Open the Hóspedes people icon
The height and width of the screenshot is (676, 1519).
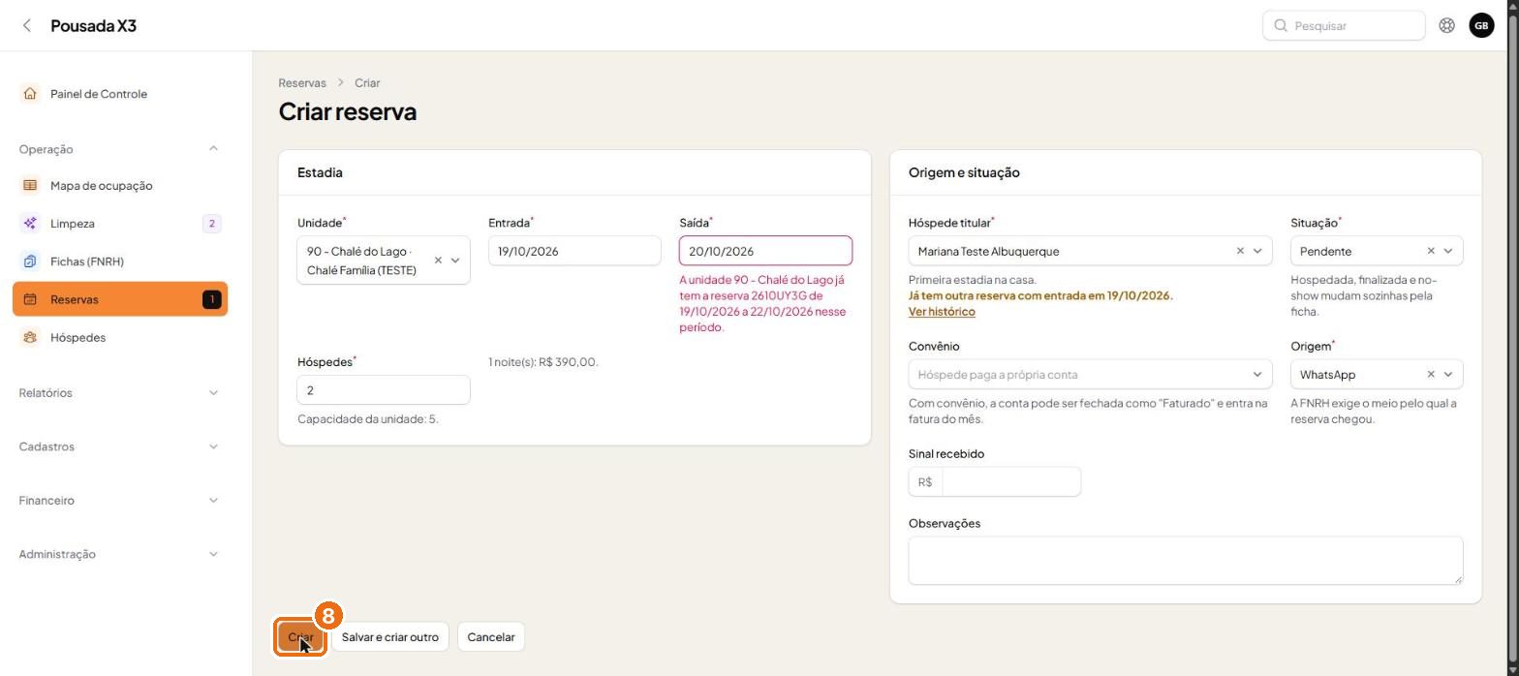tap(30, 337)
